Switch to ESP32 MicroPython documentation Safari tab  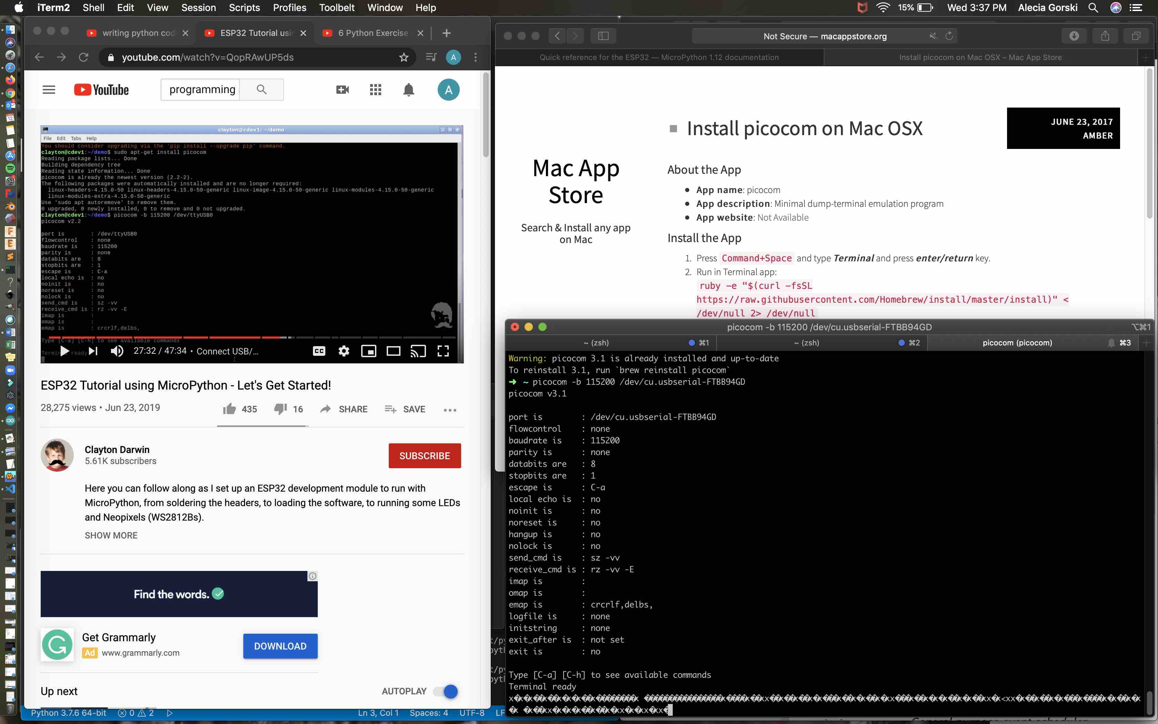pyautogui.click(x=659, y=58)
